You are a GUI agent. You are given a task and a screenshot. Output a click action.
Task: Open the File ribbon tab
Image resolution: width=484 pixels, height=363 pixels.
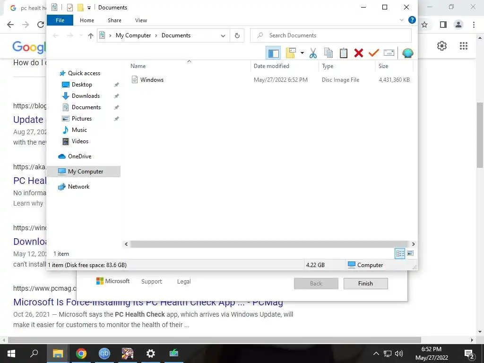[60, 20]
